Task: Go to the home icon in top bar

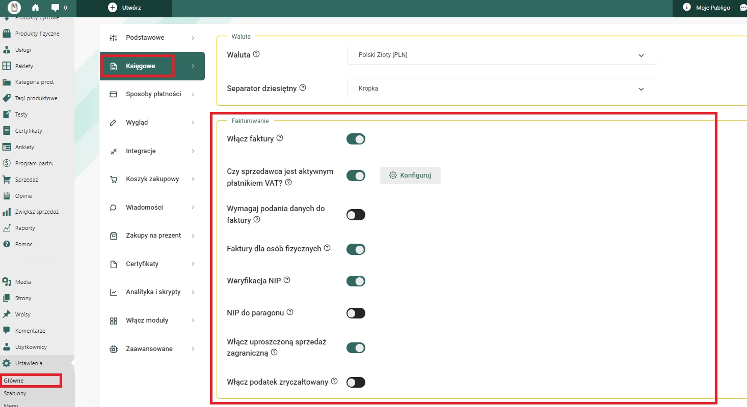Action: (35, 8)
